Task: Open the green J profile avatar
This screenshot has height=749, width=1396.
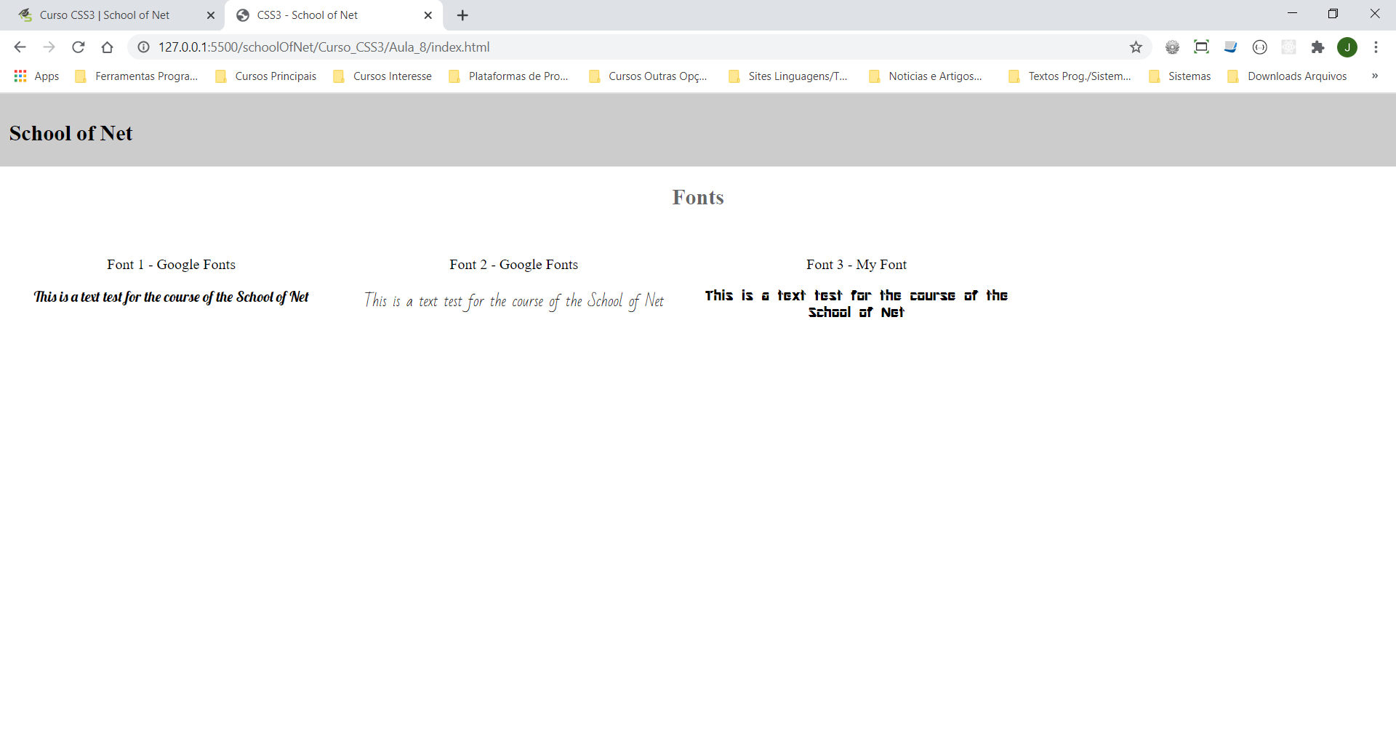Action: [x=1347, y=47]
